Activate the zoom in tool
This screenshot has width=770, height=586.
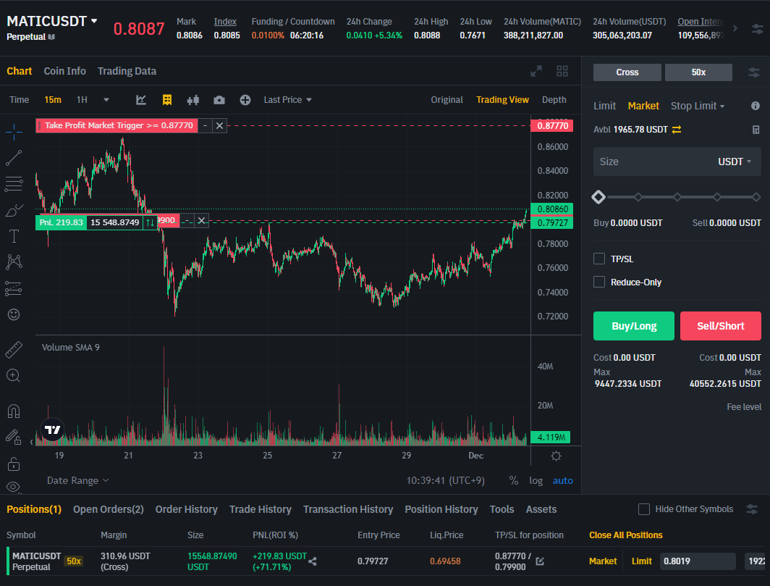(x=14, y=376)
